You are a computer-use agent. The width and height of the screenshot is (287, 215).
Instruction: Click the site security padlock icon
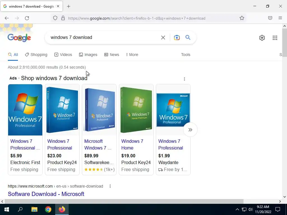click(x=63, y=18)
